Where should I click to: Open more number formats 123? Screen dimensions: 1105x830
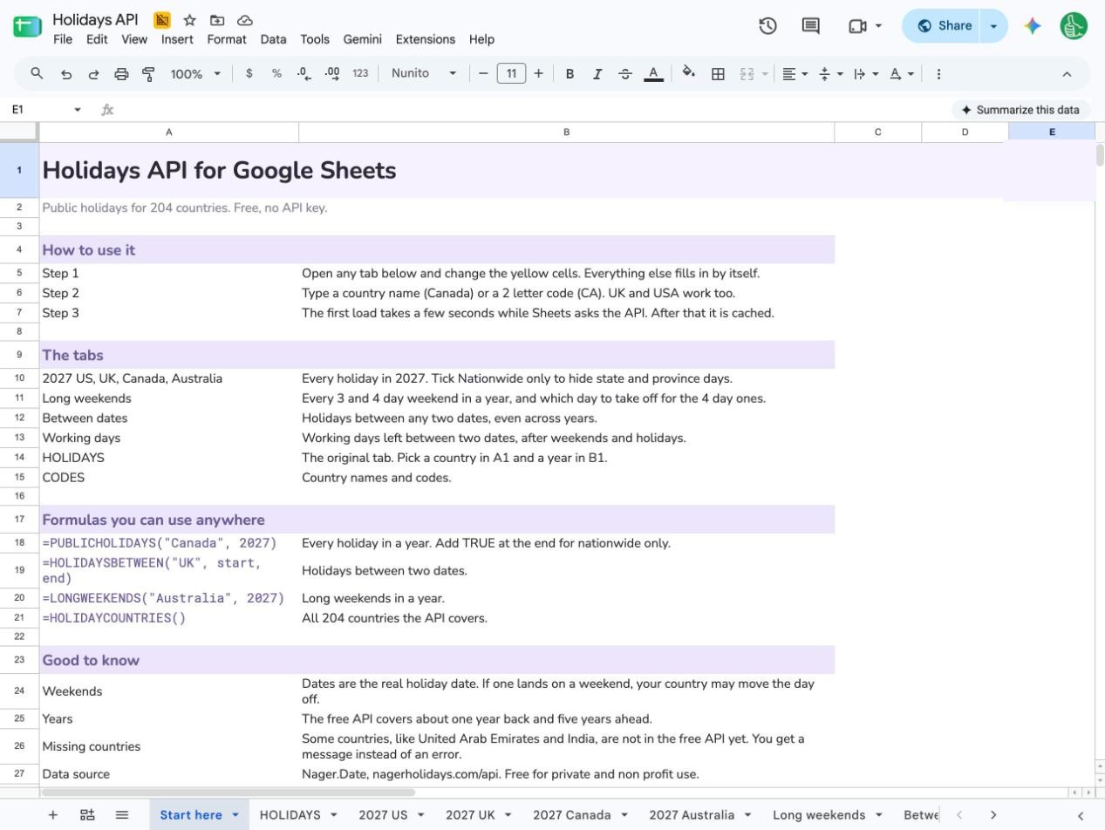(x=360, y=74)
